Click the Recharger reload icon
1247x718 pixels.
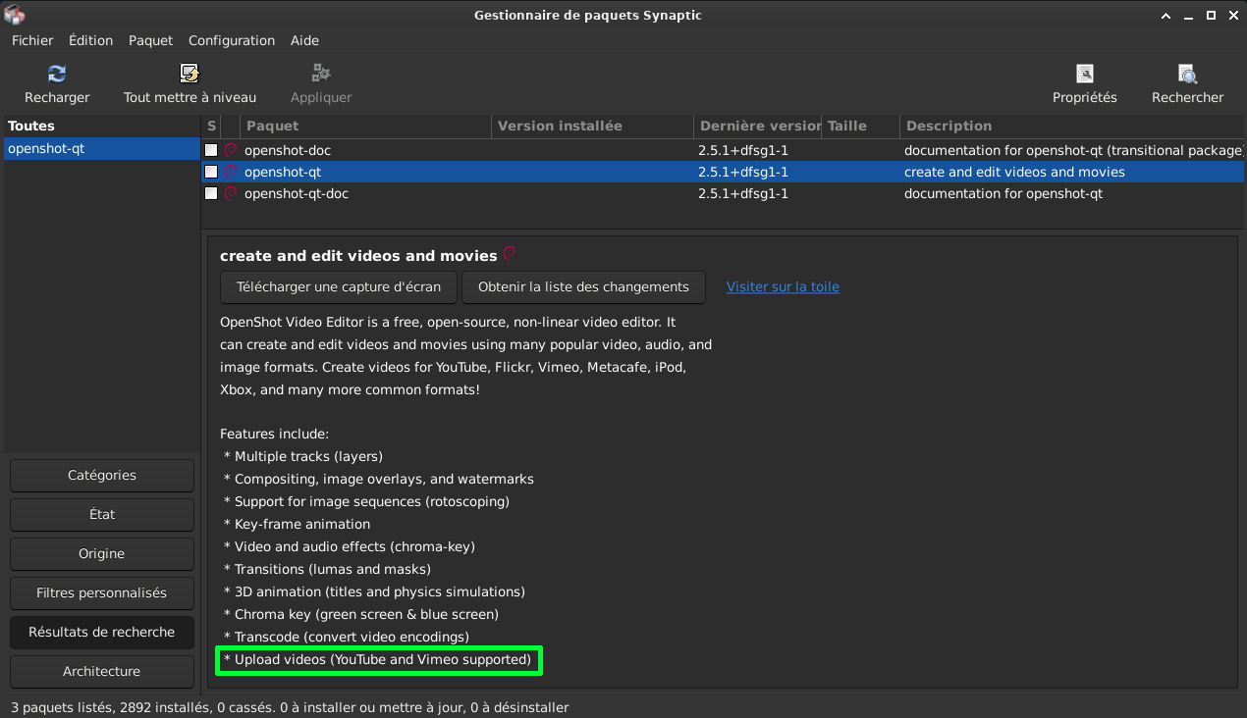tap(57, 75)
